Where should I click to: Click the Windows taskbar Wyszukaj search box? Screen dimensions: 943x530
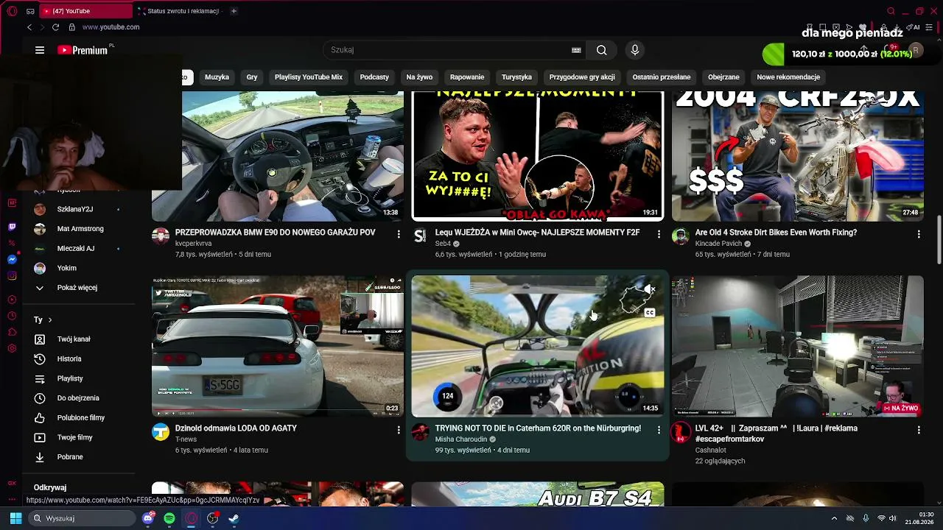[x=83, y=518]
